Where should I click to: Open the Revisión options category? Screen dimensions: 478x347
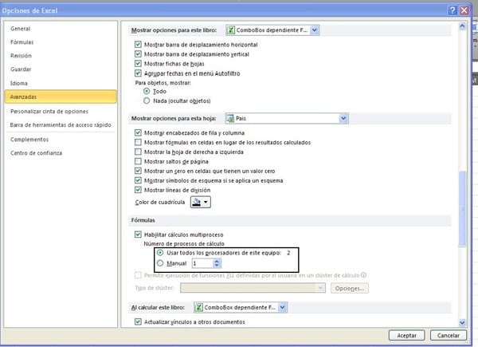[21, 56]
